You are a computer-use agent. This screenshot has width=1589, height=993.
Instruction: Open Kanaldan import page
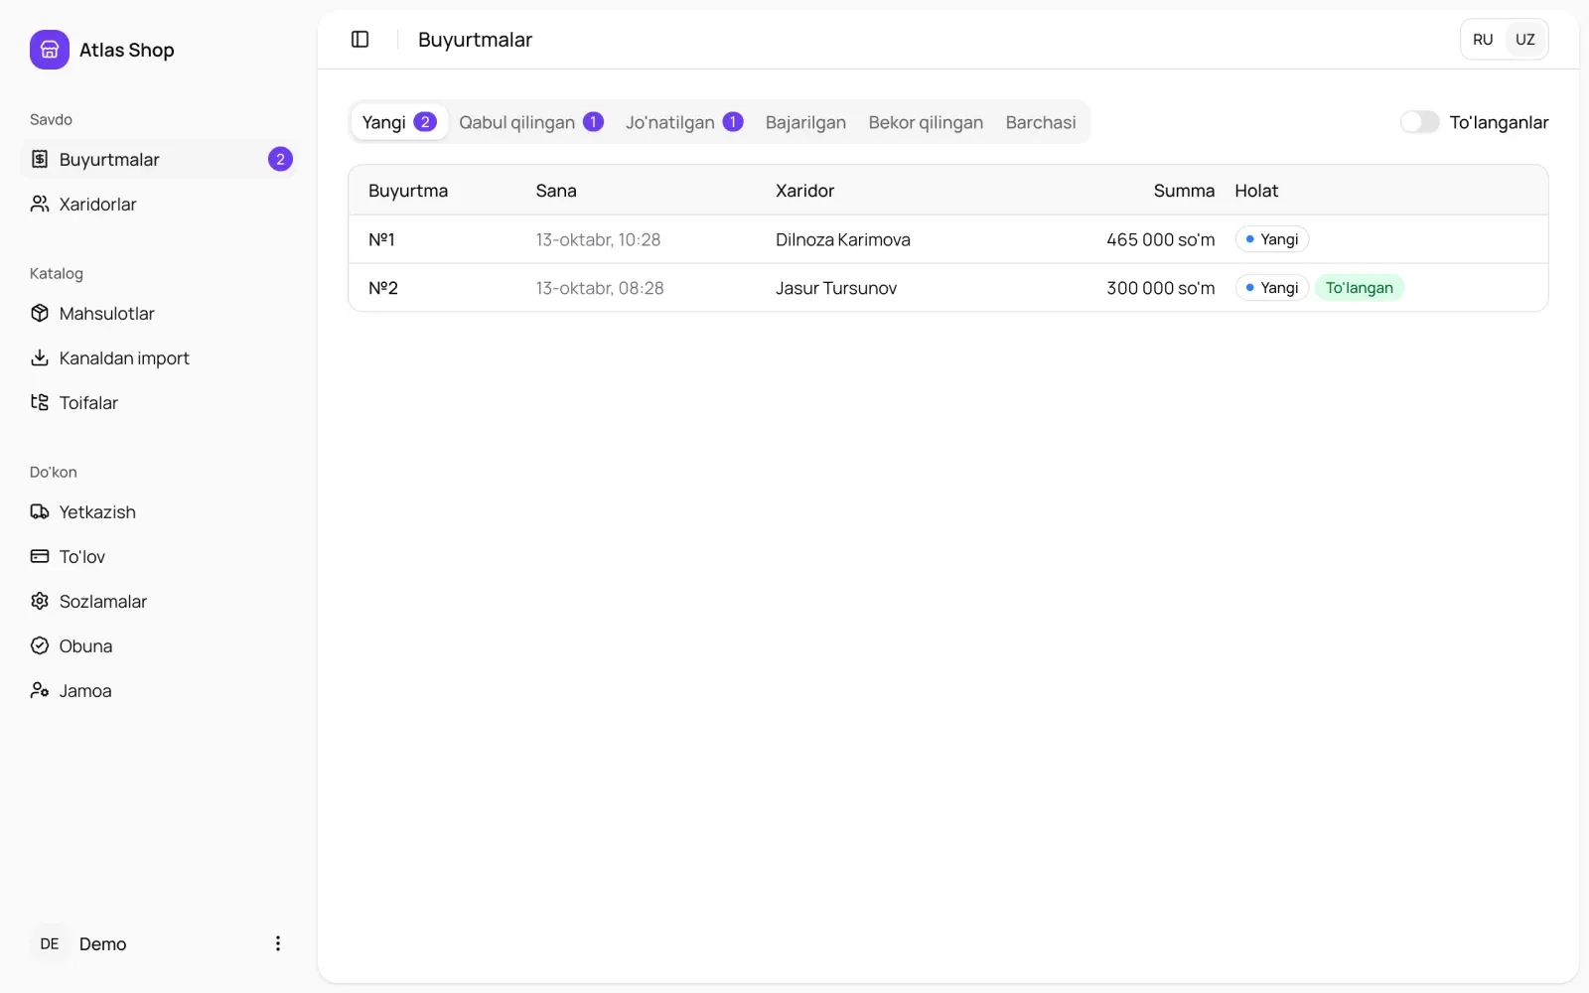[x=159, y=357]
